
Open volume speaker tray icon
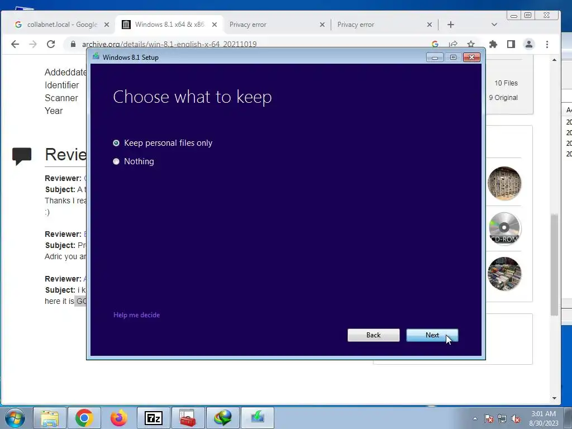coord(516,418)
